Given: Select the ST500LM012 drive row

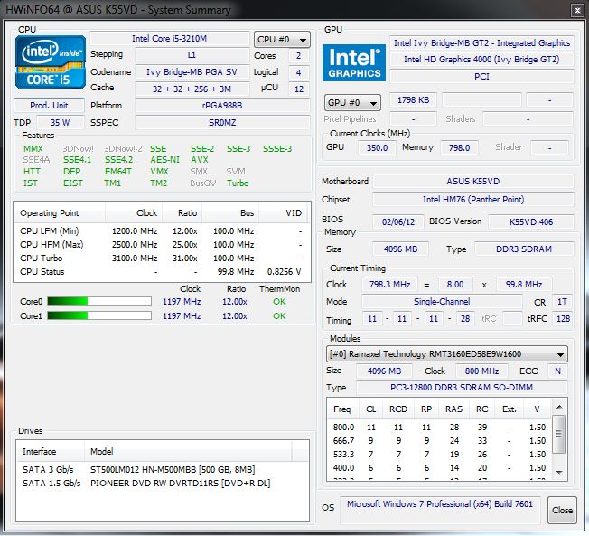Looking at the screenshot, I should coord(163,469).
